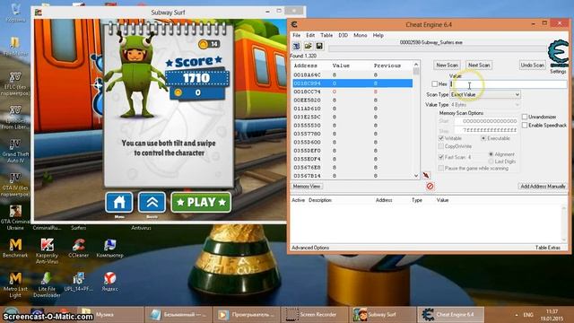Select the Executable option
This screenshot has height=323, width=574.
click(483, 138)
